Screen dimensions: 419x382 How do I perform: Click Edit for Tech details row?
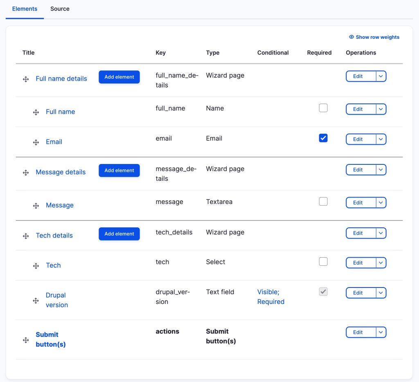pos(361,233)
